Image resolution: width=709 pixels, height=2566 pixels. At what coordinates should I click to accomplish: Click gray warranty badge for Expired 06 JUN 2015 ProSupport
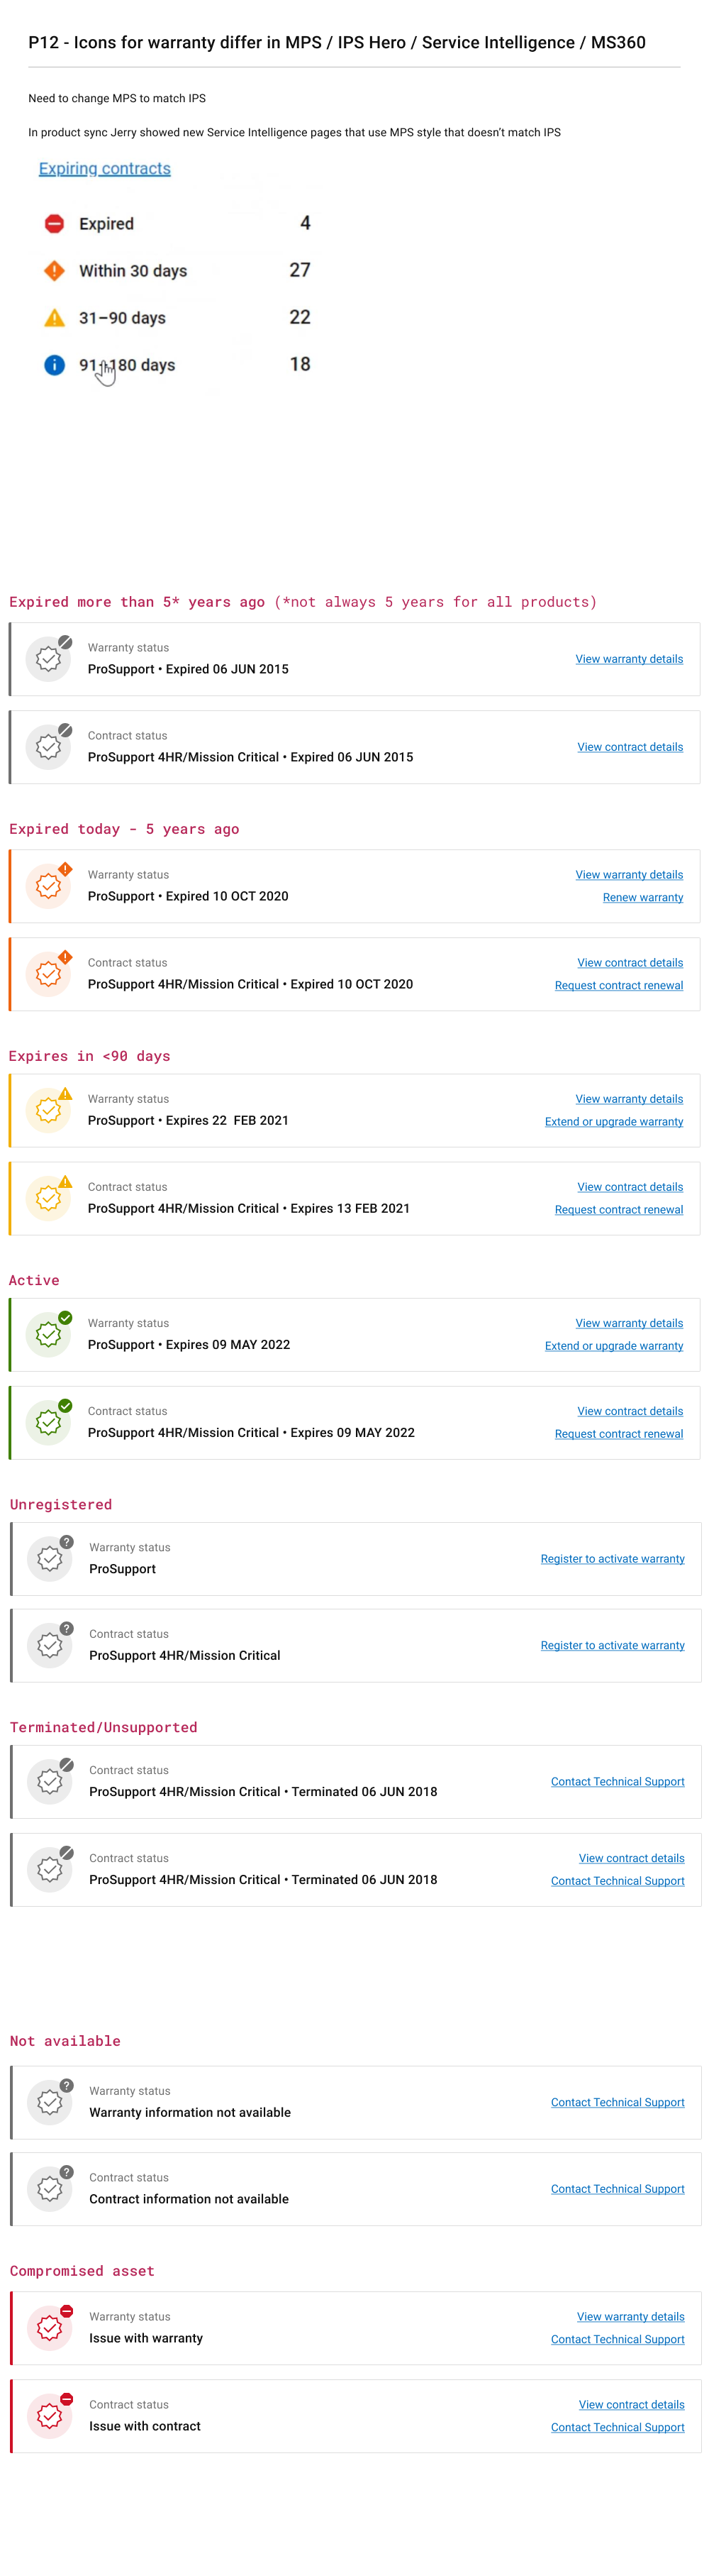(x=49, y=659)
